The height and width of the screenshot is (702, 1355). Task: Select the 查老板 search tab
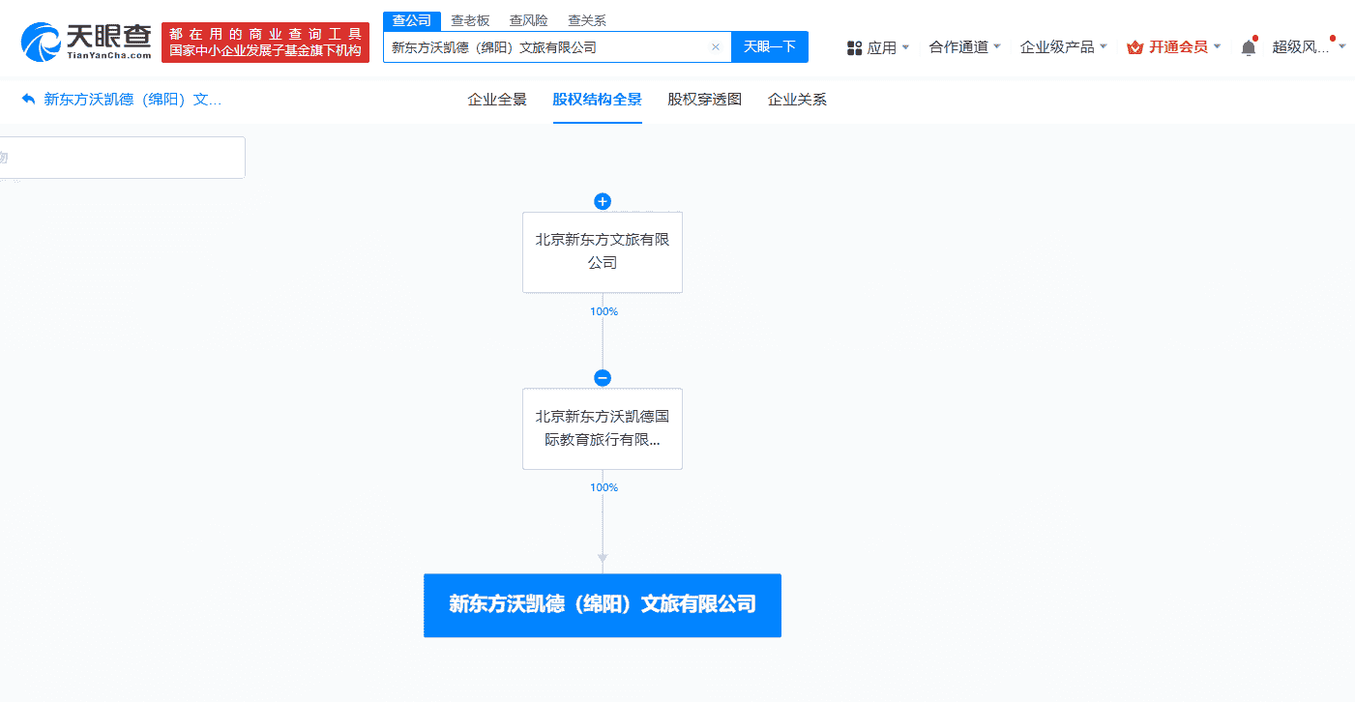point(470,20)
